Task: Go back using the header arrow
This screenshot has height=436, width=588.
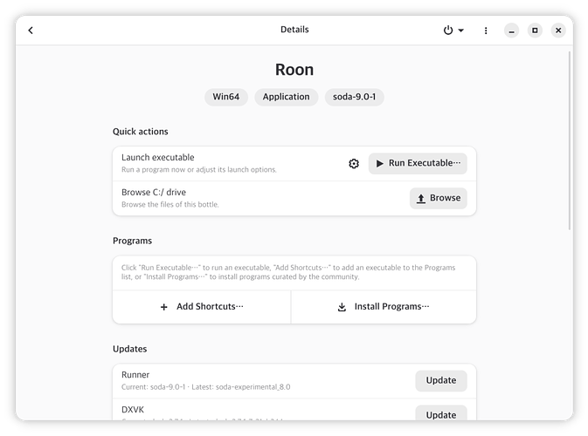Action: (x=31, y=31)
